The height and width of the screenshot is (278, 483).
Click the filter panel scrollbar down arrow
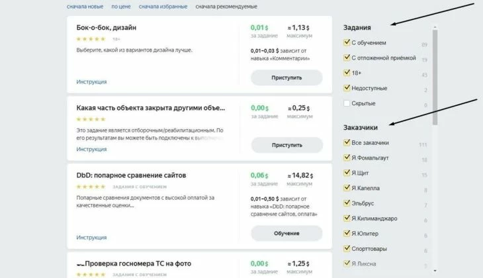[x=435, y=271]
